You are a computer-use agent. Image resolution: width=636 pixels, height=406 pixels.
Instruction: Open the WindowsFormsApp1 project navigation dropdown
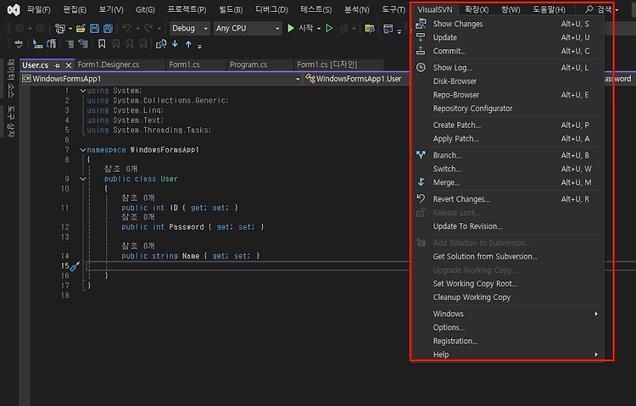tap(162, 79)
